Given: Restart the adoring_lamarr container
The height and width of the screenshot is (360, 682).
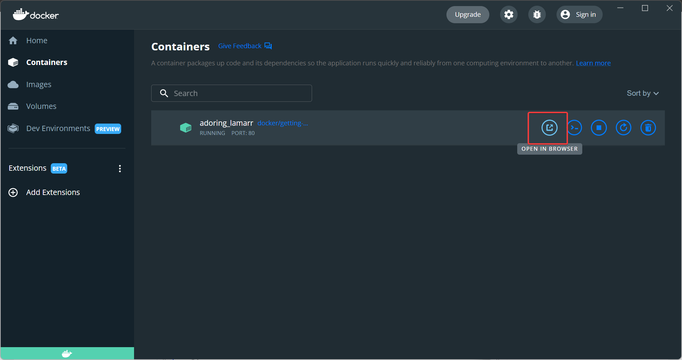Looking at the screenshot, I should tap(623, 128).
